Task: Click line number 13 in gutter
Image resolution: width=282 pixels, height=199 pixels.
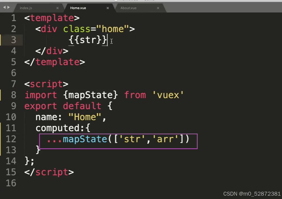Action: click(x=11, y=150)
